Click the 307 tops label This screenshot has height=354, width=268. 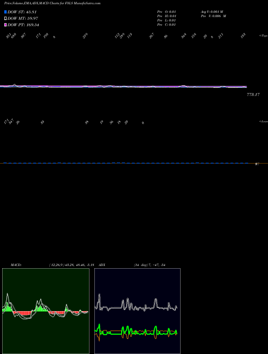24,36
